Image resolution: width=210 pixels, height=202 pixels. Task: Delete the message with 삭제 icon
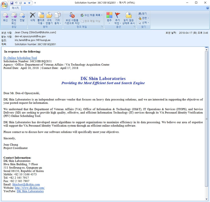coord(33,17)
